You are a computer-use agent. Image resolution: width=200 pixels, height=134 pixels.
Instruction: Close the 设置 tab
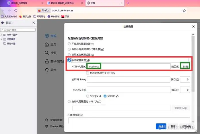pyautogui.click(x=122, y=3)
